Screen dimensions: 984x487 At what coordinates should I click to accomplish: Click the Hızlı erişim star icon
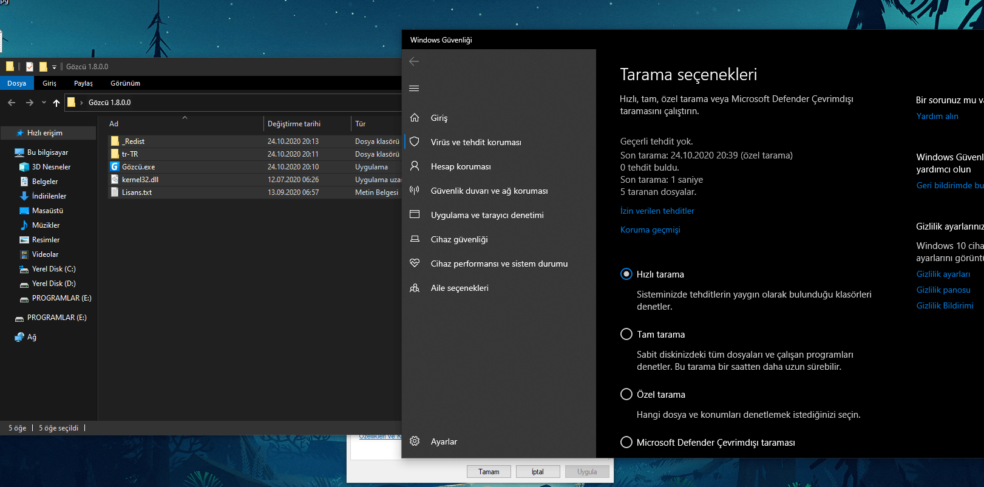(20, 133)
